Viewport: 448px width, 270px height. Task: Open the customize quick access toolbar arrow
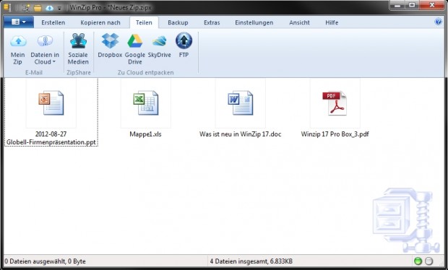pyautogui.click(x=59, y=8)
